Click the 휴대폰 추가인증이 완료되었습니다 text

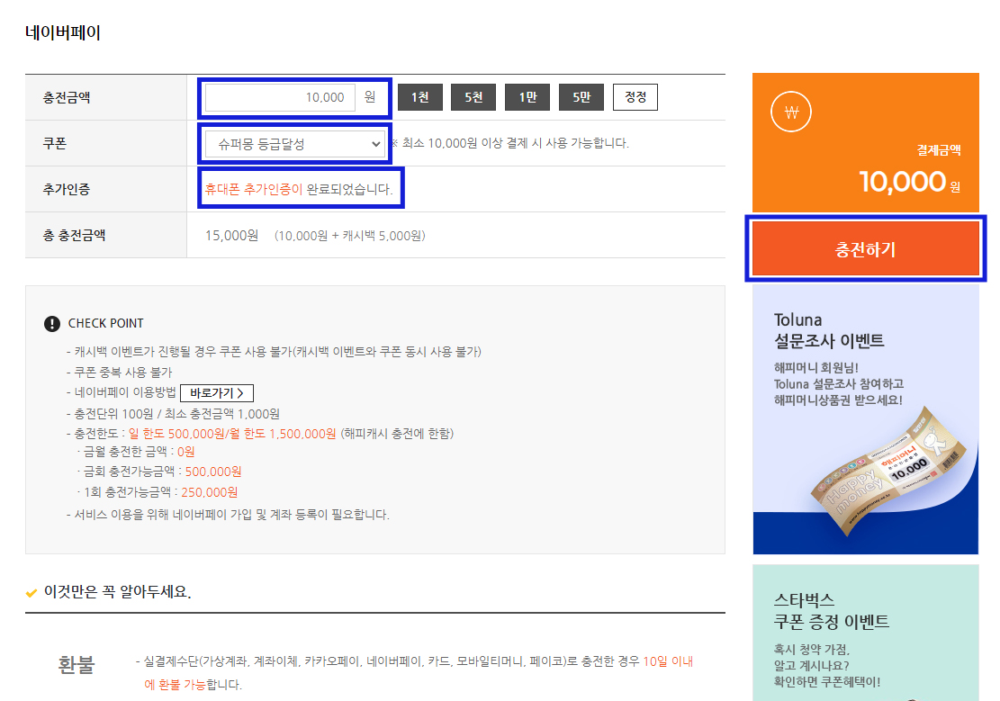coord(299,190)
